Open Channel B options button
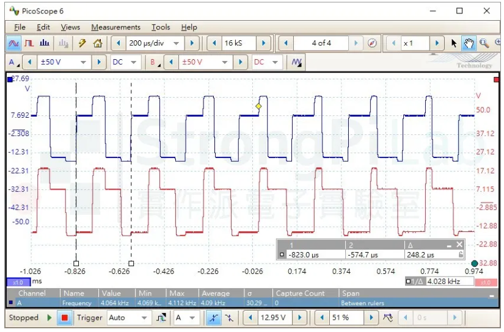Image resolution: width=504 pixels, height=332 pixels. coord(155,62)
